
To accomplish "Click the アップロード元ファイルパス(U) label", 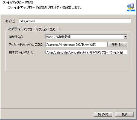I will coord(26,45).
